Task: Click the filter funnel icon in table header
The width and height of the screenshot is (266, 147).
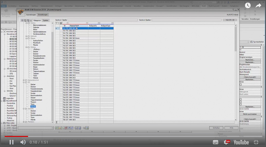Action: 57,23
